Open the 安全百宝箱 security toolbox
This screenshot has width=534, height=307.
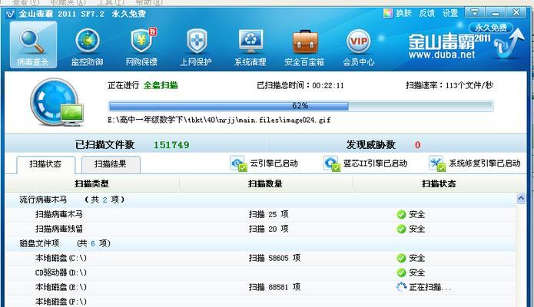coord(304,47)
